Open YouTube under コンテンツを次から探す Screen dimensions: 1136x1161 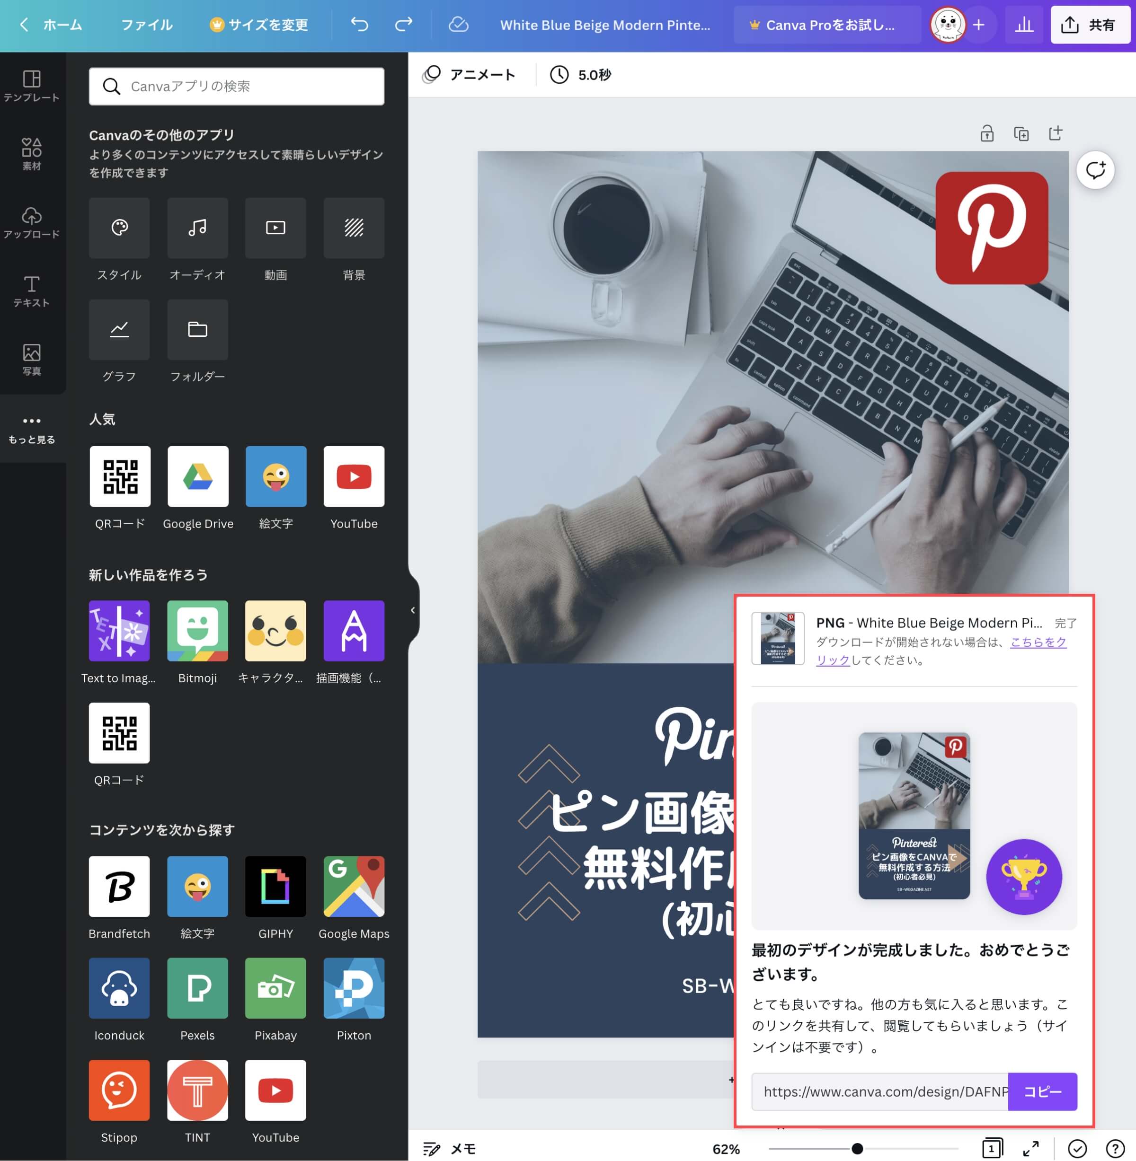coord(275,1090)
